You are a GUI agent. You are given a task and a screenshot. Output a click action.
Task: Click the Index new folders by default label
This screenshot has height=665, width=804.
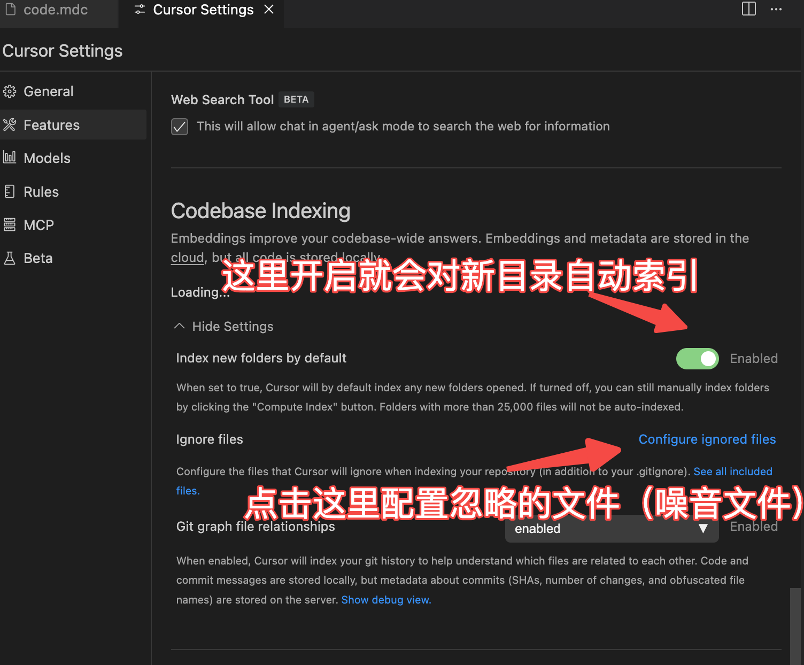coord(261,358)
